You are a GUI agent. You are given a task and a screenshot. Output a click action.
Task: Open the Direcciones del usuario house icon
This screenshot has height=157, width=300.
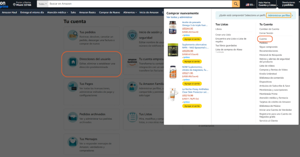coord(72,62)
